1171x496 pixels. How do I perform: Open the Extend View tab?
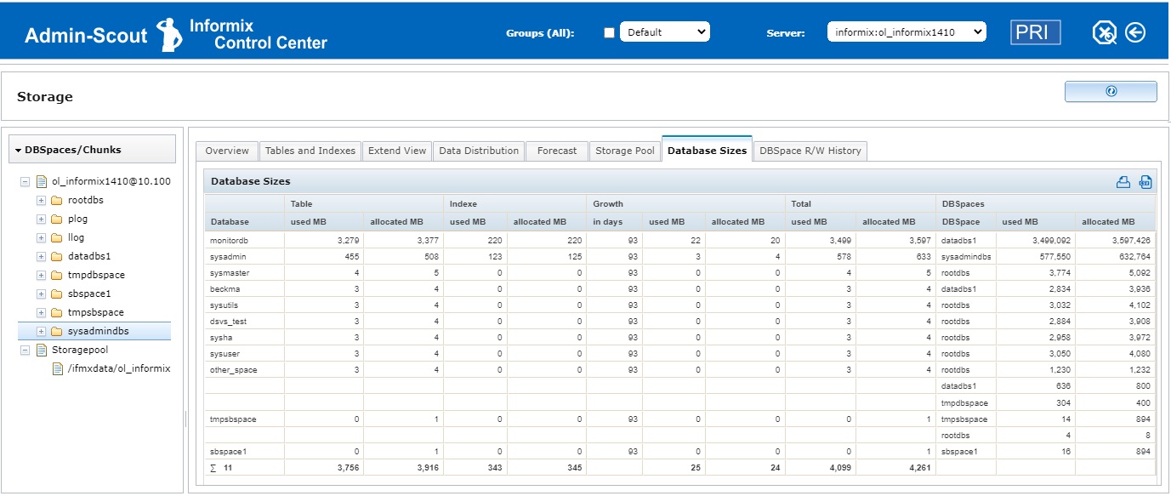397,151
